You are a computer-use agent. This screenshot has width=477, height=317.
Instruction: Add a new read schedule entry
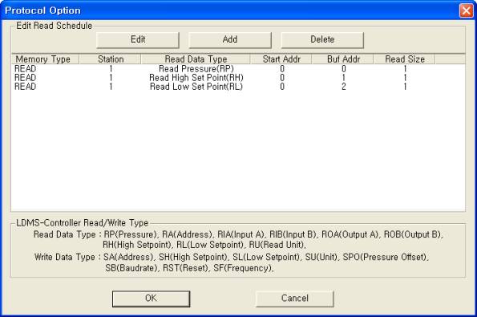[230, 40]
